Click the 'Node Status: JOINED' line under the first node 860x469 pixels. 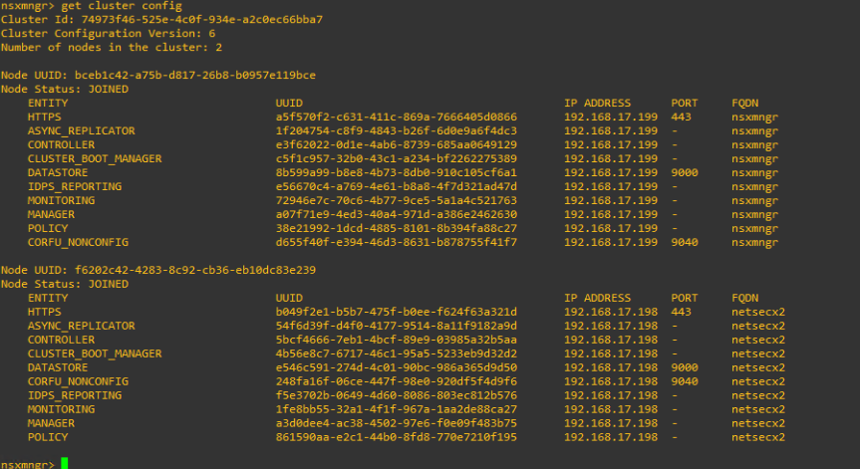(65, 89)
